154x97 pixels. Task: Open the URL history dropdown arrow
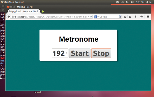coord(89,17)
